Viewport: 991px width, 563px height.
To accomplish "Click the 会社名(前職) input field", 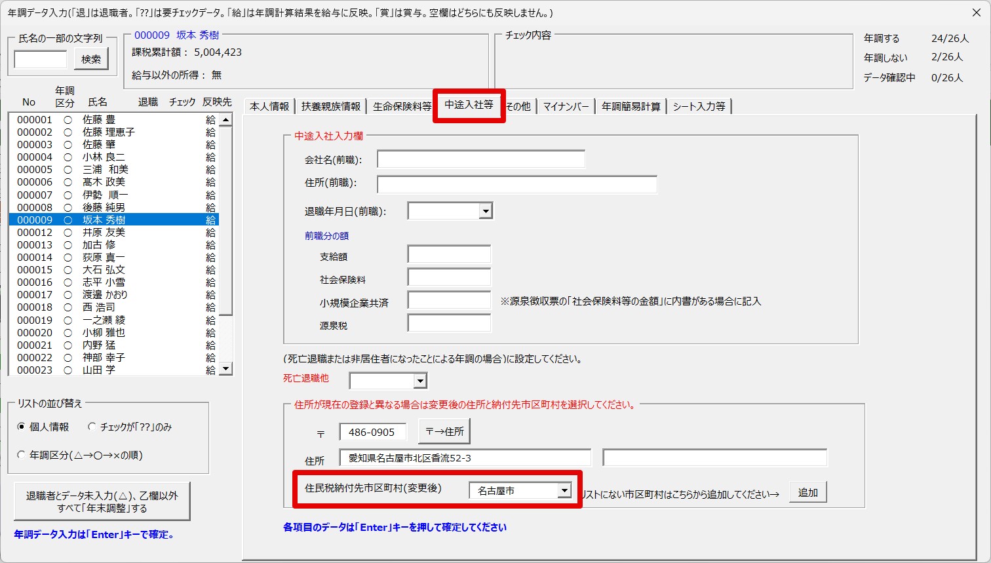I will click(x=480, y=159).
